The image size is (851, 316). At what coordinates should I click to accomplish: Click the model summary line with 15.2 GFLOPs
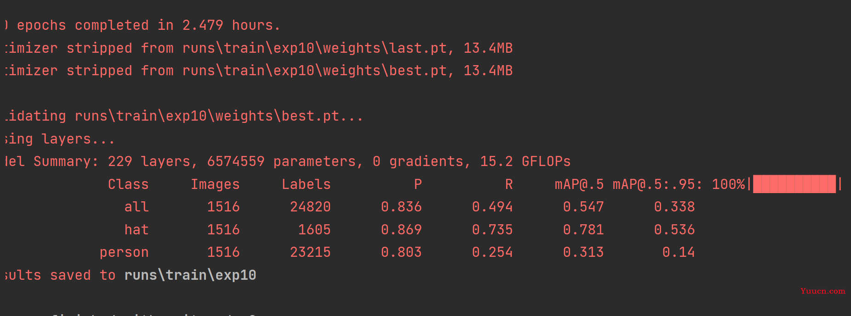(288, 161)
